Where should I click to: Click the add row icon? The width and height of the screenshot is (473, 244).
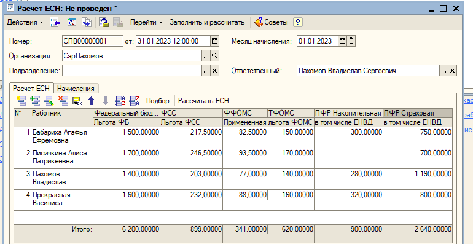(21, 101)
